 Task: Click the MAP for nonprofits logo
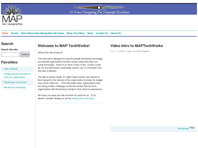coord(12,15)
